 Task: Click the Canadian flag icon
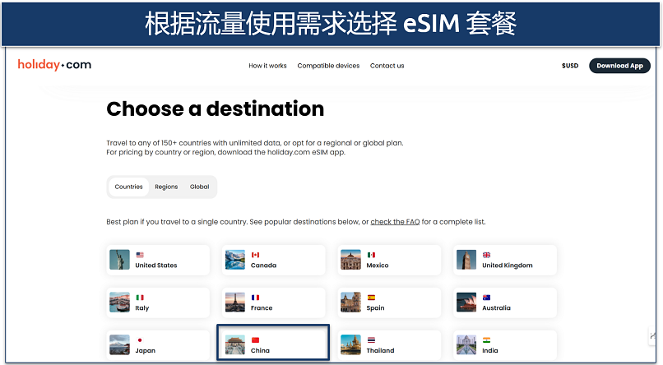pyautogui.click(x=255, y=255)
